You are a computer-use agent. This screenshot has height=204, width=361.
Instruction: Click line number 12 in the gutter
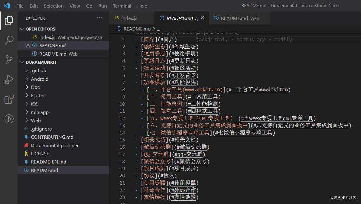[122, 118]
